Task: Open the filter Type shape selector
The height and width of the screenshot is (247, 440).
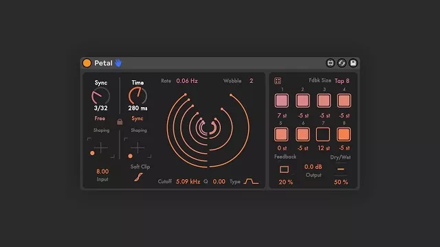Action: coord(251,181)
